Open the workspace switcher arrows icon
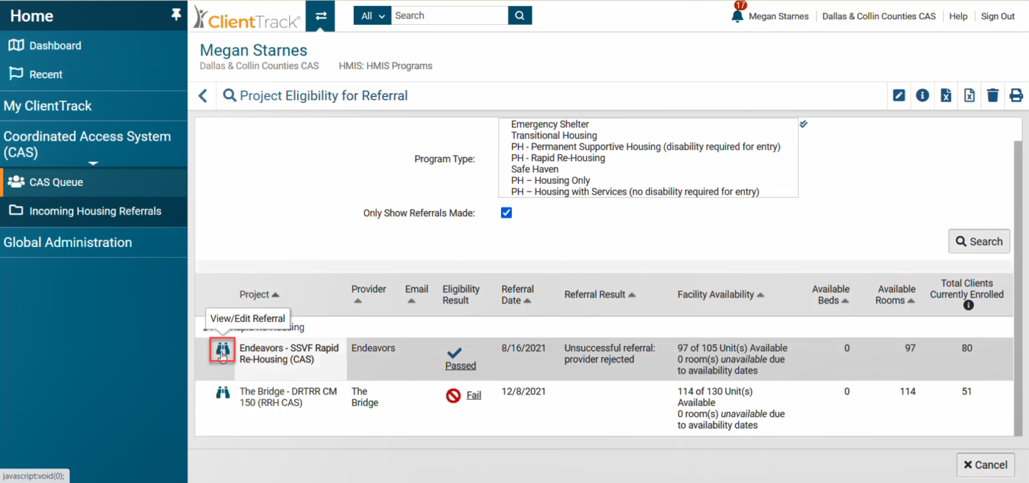 click(x=320, y=15)
